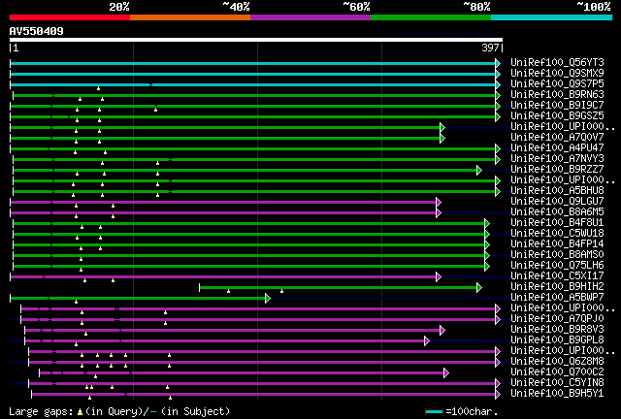Click the green arrowhead of the A4PU47 hit
The image size is (621, 419).
coord(498,149)
